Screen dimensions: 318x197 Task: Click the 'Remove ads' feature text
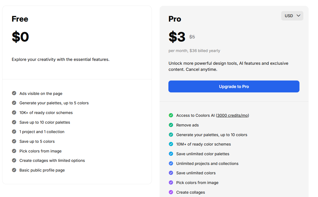pyautogui.click(x=187, y=125)
